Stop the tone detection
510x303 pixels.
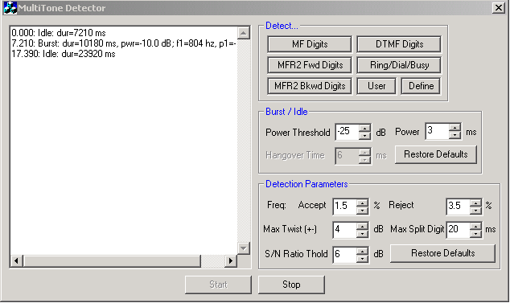291,285
